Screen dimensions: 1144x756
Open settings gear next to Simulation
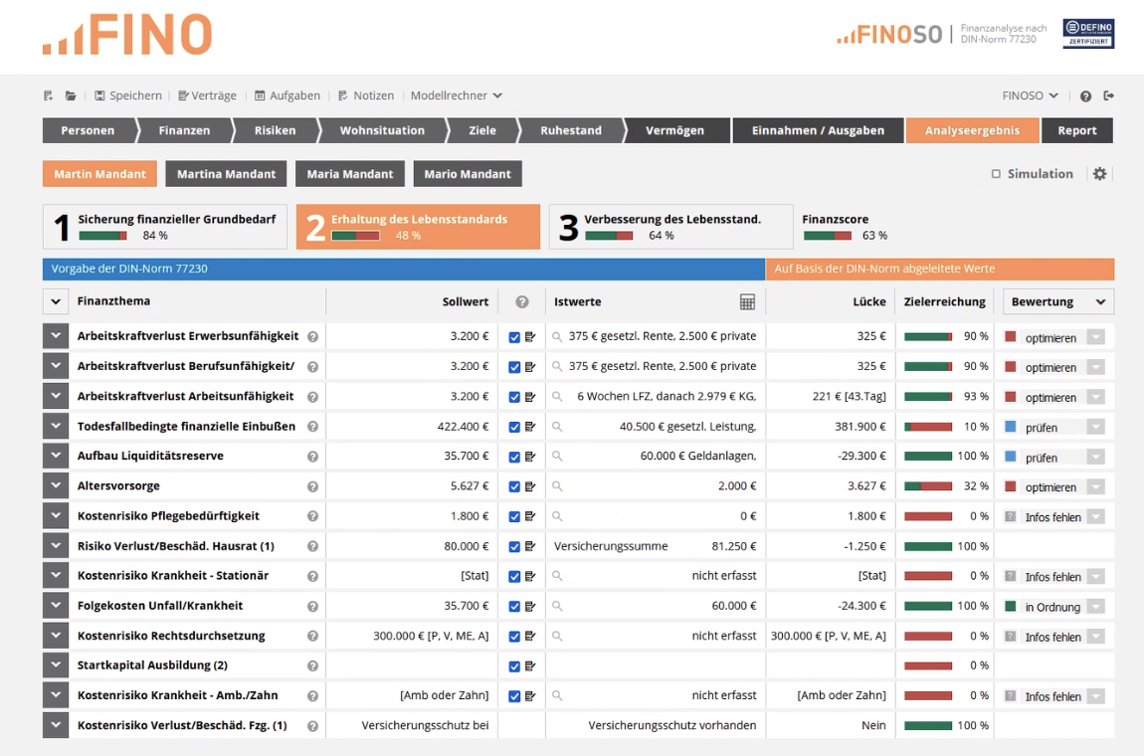1099,173
